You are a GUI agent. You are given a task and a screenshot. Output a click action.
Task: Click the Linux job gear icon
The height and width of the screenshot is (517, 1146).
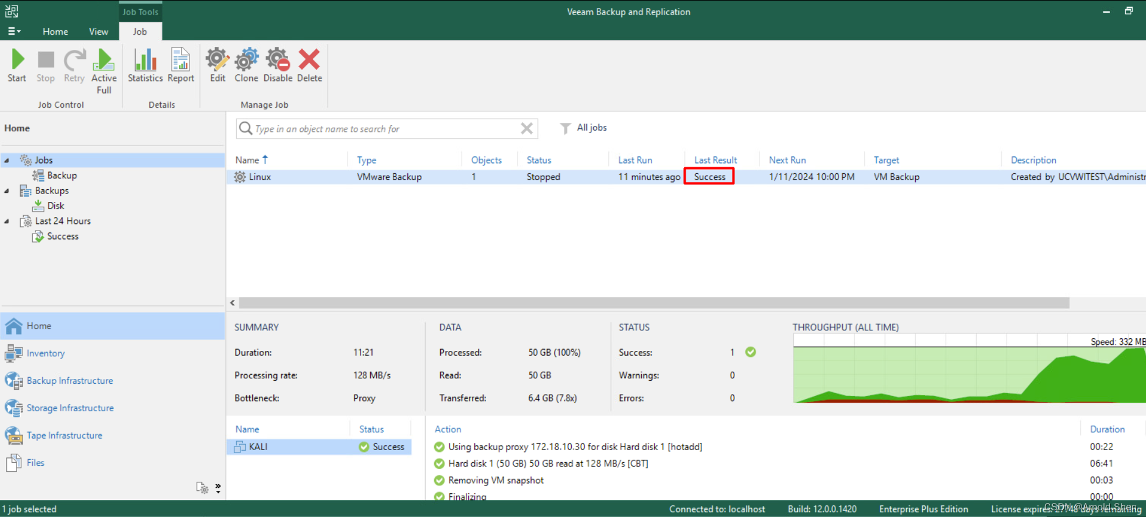(240, 177)
